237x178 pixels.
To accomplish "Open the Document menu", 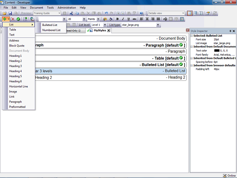I will [x=36, y=7].
